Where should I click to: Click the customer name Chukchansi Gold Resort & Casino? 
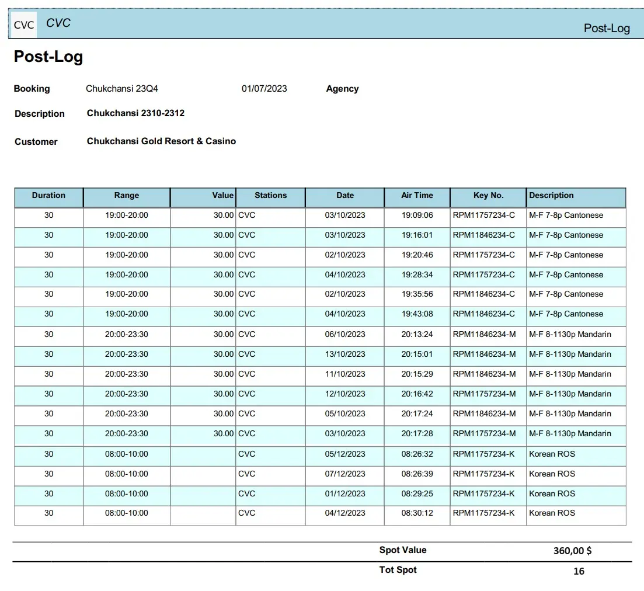point(161,141)
